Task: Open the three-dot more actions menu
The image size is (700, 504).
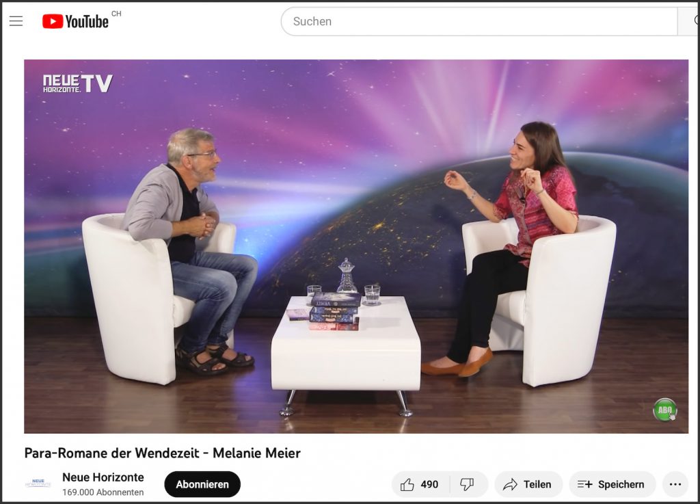Action: (x=675, y=484)
